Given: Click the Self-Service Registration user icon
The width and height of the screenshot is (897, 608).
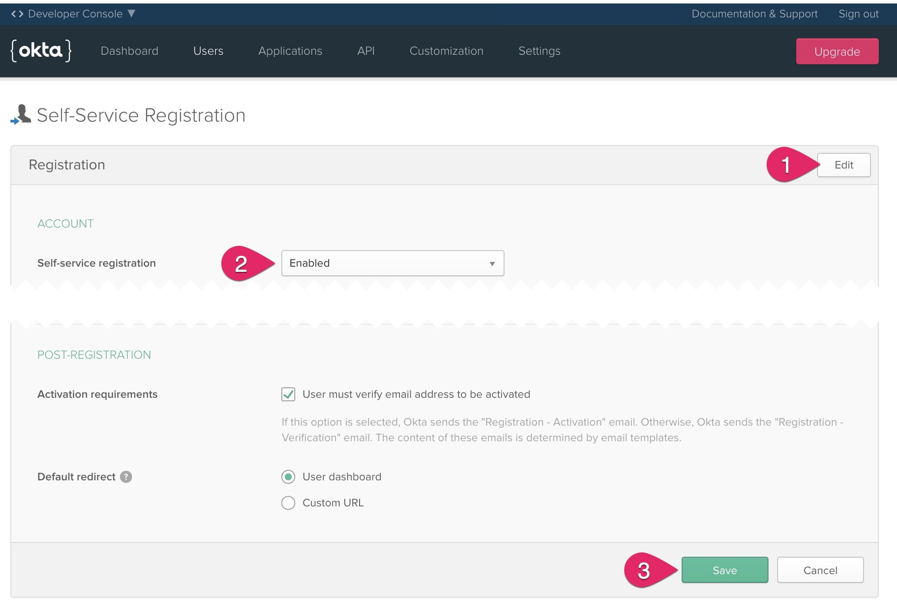Looking at the screenshot, I should click(x=21, y=115).
